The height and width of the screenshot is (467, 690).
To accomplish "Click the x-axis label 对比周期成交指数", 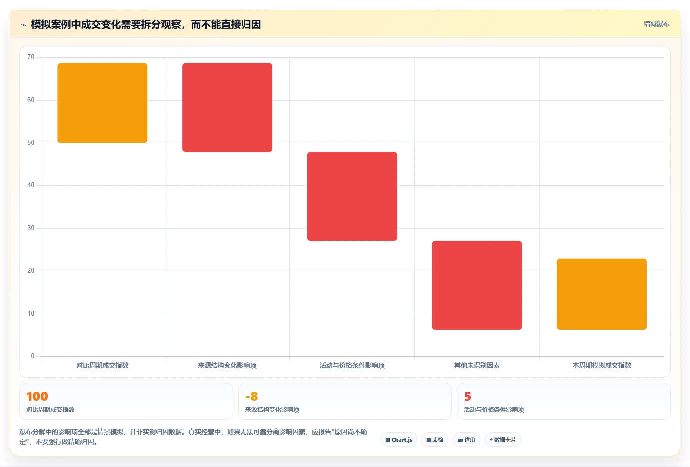I will (x=102, y=365).
